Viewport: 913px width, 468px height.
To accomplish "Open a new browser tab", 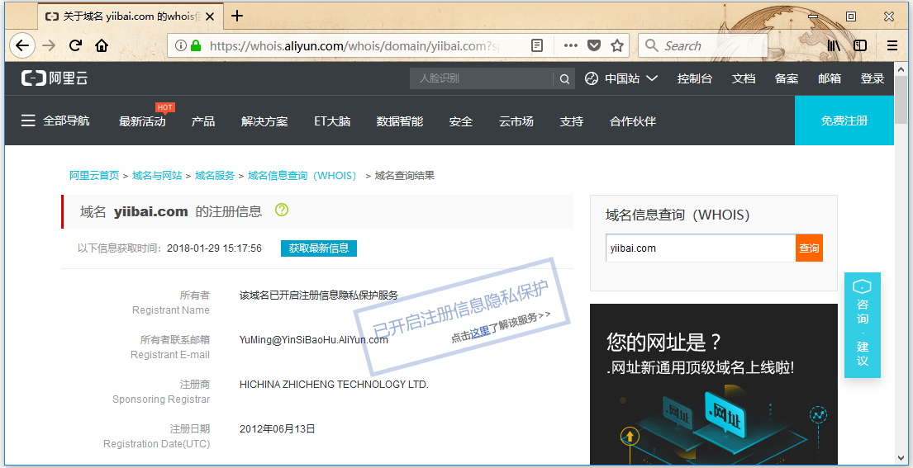I will click(x=237, y=16).
